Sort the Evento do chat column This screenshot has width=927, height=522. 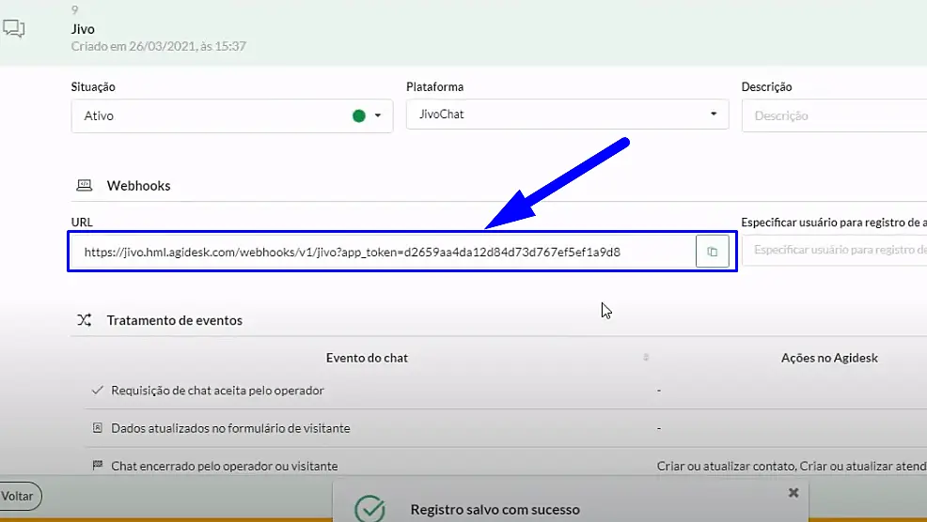click(x=646, y=358)
